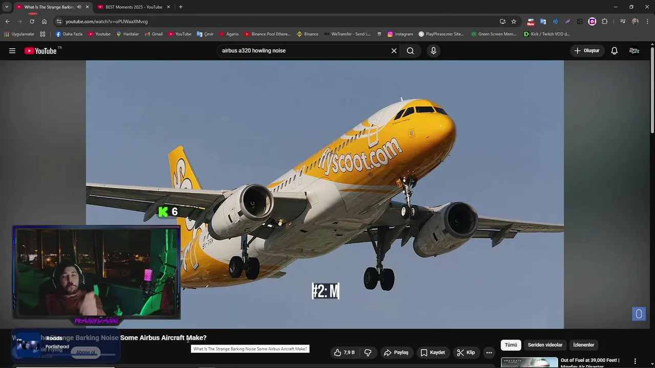655x368 pixels.
Task: Open the YouTube hamburger guide menu
Action: tap(12, 51)
